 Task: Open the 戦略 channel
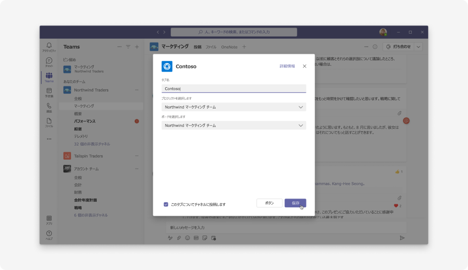(78, 208)
